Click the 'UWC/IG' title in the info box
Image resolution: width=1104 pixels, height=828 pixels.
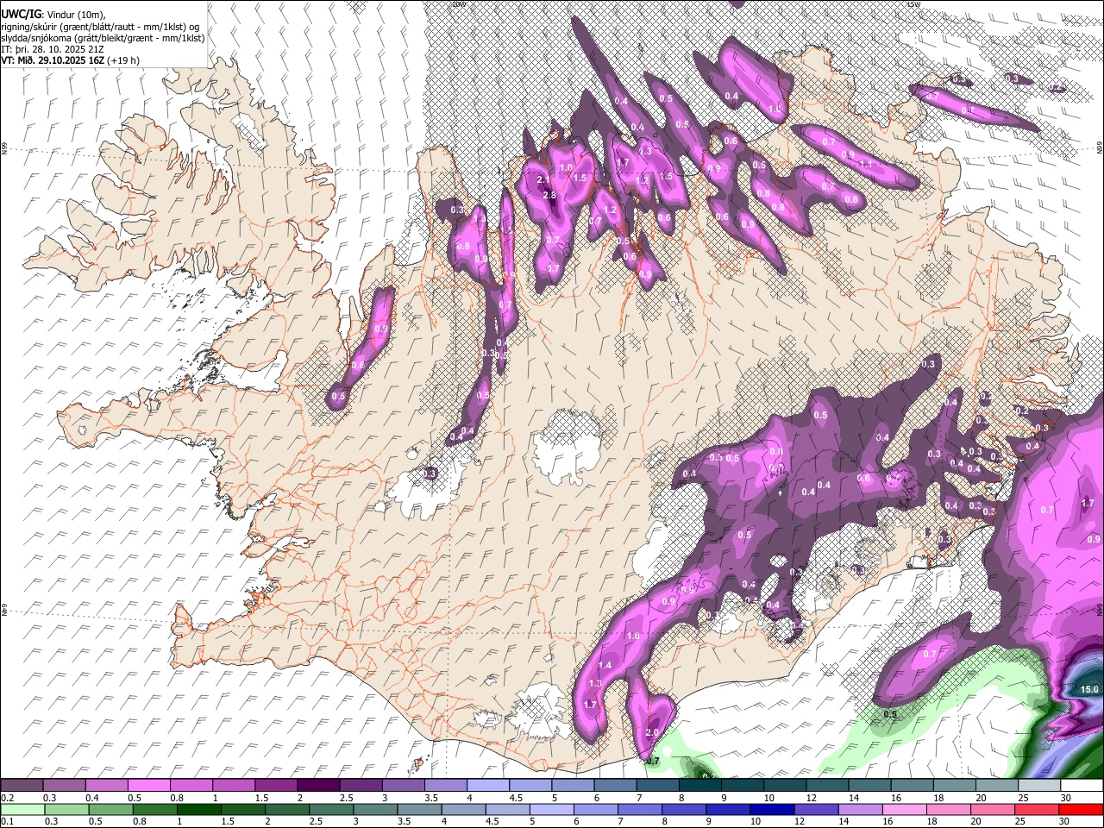point(21,15)
